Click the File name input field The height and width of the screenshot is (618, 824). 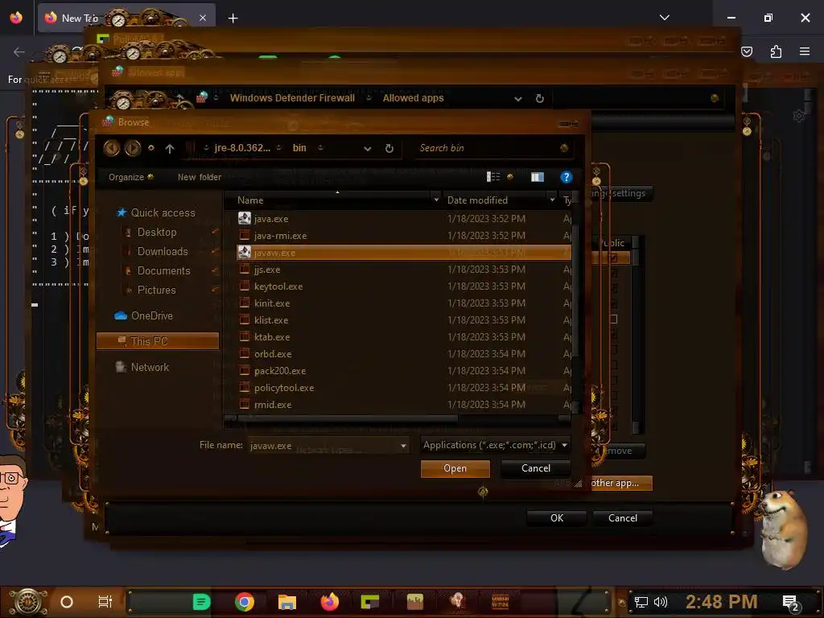323,446
